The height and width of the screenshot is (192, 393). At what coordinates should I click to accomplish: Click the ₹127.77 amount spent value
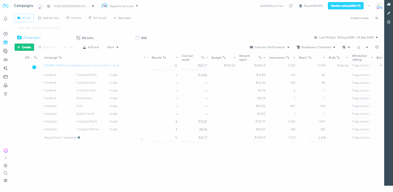tap(260, 121)
